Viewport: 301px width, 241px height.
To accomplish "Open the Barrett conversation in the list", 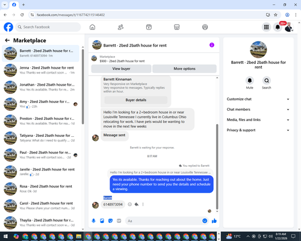I will [x=40, y=54].
